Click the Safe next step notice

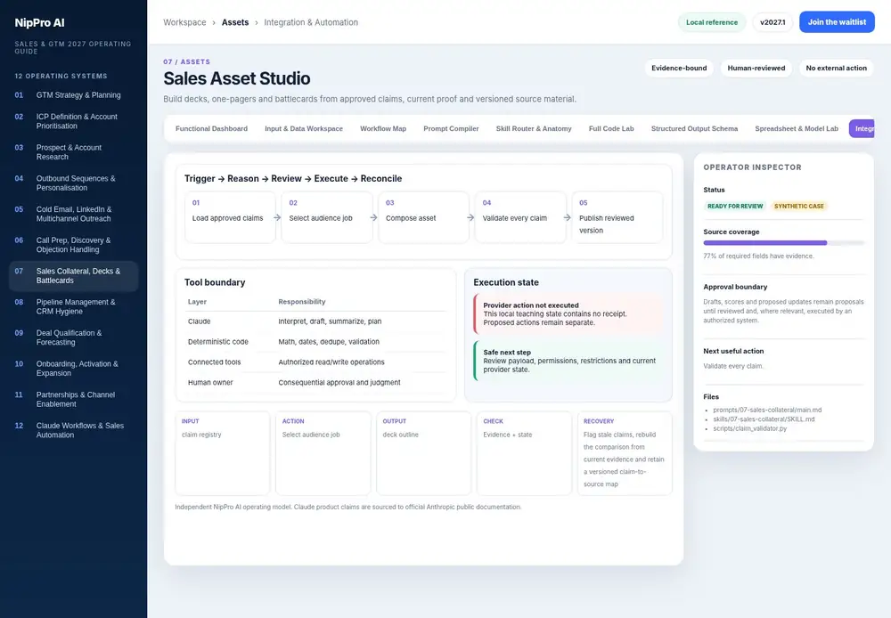point(568,361)
